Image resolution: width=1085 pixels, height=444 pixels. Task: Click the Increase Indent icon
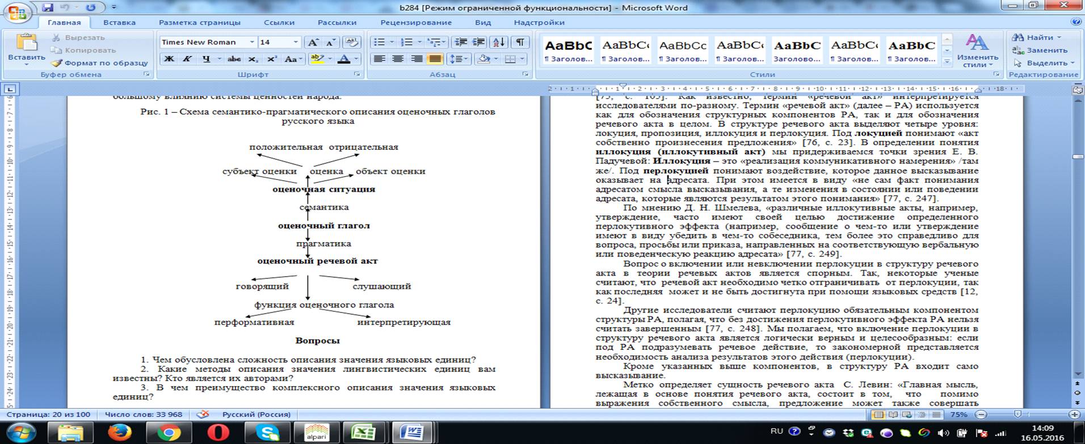tap(479, 43)
